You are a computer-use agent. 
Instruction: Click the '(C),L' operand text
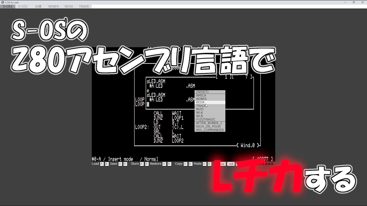click(178, 127)
